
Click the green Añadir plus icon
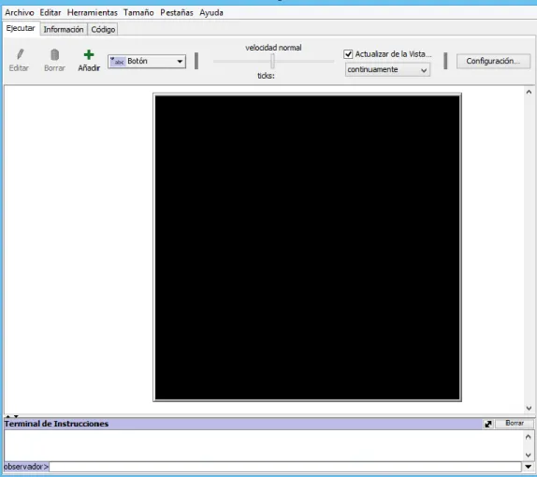pyautogui.click(x=89, y=54)
